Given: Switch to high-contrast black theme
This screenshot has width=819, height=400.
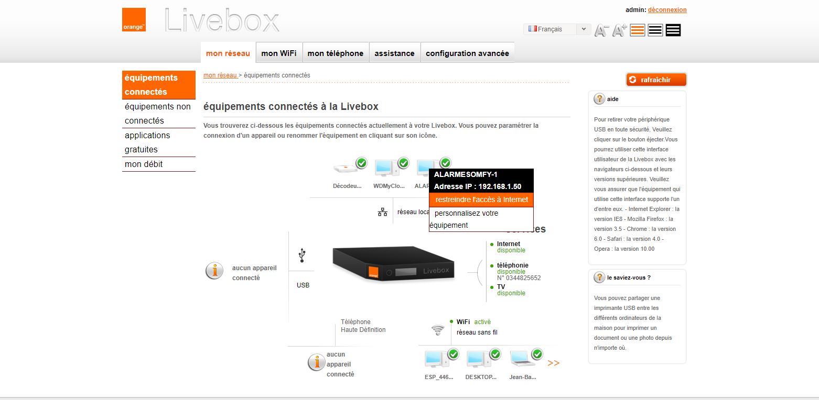Looking at the screenshot, I should point(673,30).
